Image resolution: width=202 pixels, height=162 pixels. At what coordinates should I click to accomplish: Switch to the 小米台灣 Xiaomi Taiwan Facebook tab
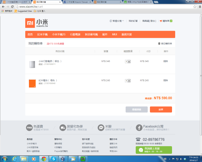pos(77,2)
